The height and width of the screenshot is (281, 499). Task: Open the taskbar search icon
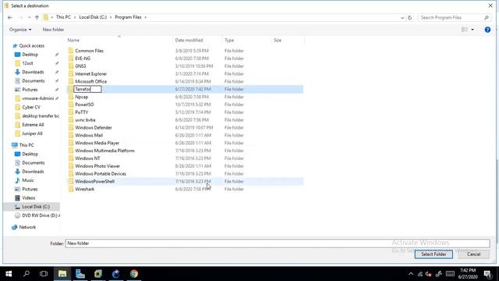click(27, 274)
